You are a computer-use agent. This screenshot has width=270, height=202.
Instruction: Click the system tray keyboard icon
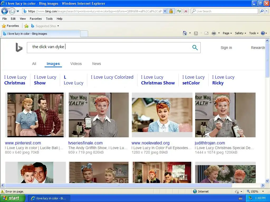point(240,198)
